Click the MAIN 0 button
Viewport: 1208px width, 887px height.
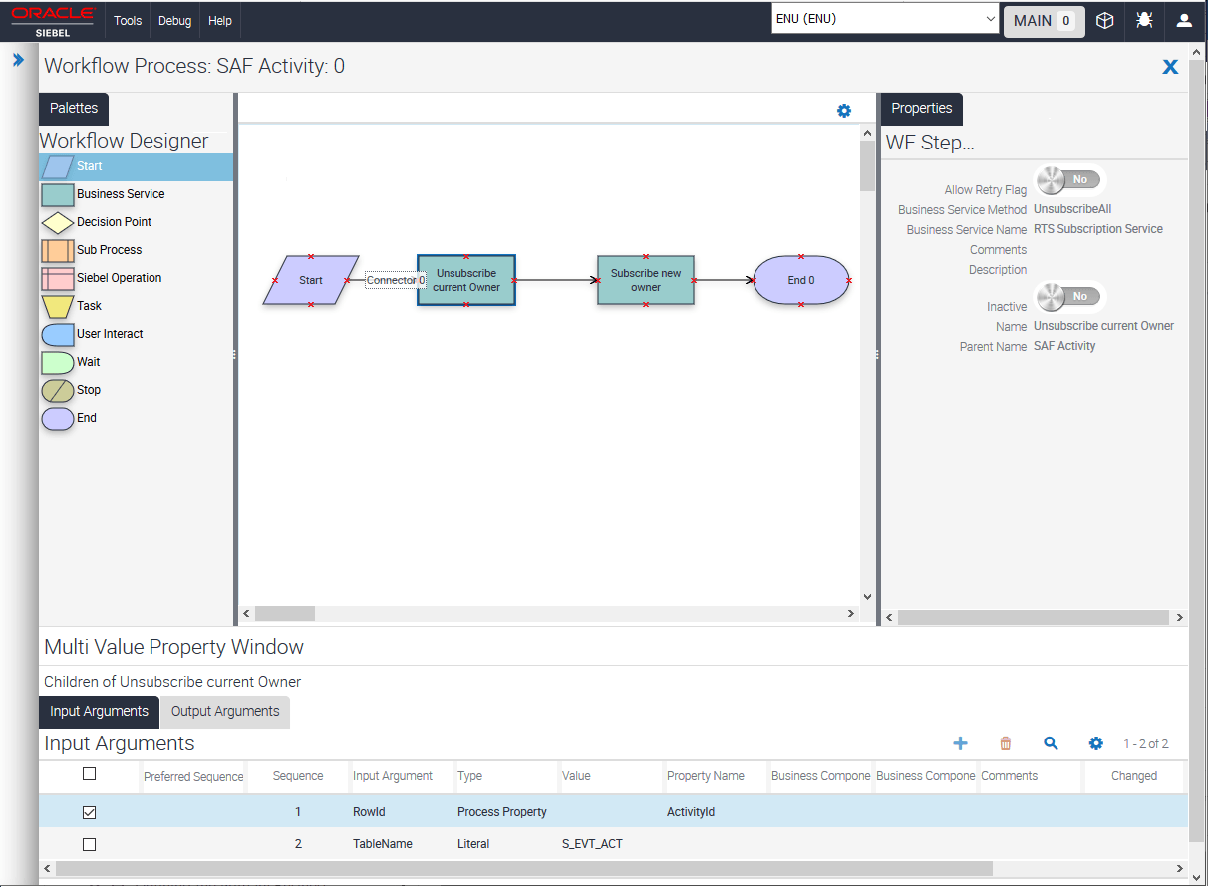1044,20
